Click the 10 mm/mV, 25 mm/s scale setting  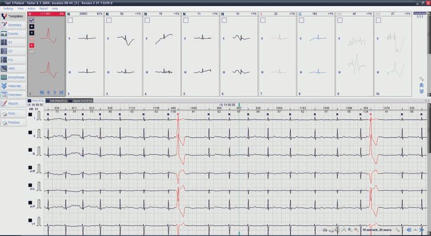pyautogui.click(x=377, y=230)
